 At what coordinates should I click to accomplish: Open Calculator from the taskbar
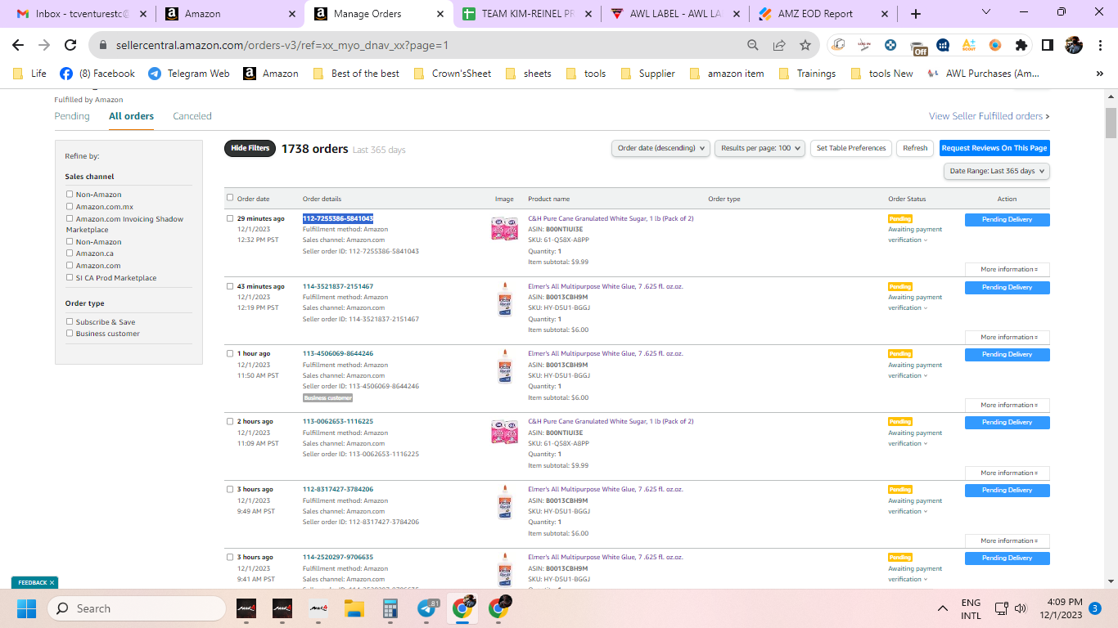point(390,608)
